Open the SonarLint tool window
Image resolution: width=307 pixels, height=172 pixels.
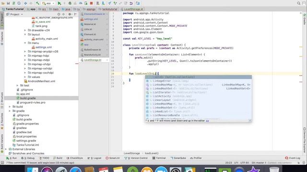click(x=113, y=158)
